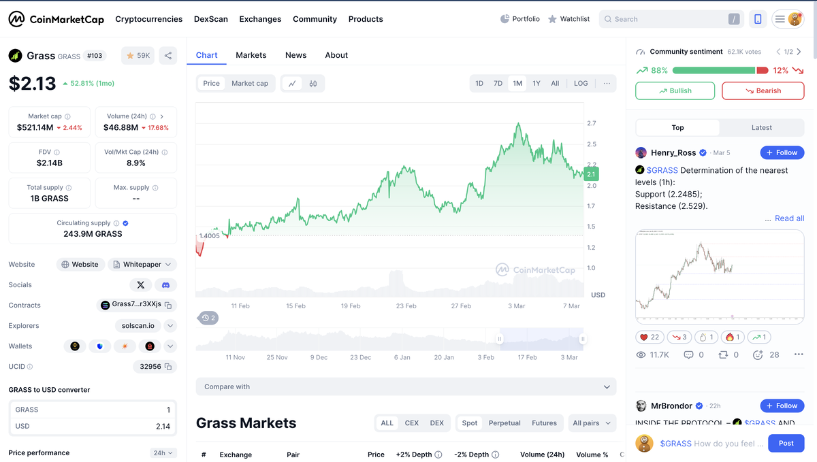Open the All pairs dropdown
This screenshot has height=462, width=817.
(591, 423)
